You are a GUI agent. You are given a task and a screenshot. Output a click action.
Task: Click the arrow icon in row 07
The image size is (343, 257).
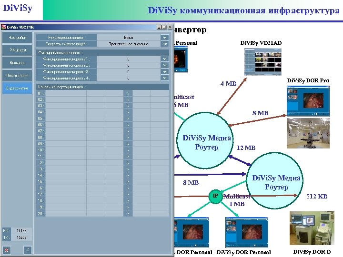128,131
